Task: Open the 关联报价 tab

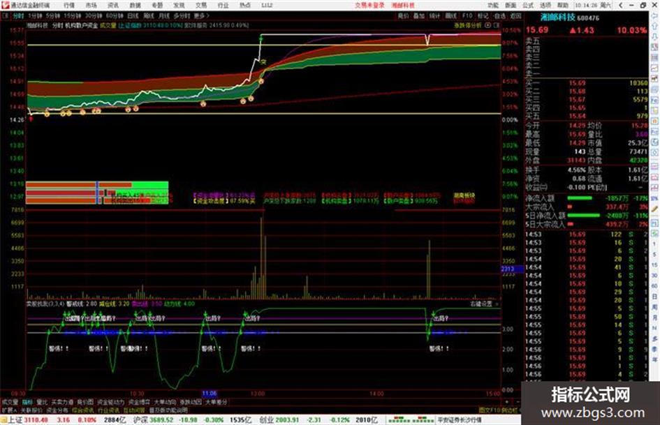Action: (x=31, y=410)
